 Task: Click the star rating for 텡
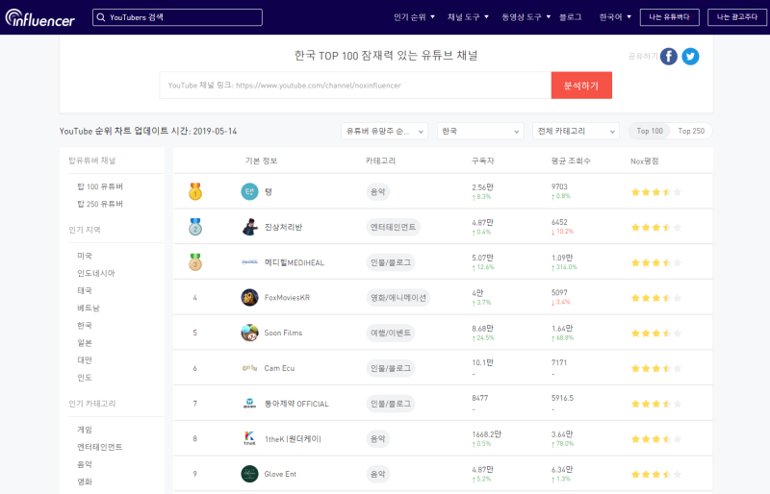coord(656,192)
